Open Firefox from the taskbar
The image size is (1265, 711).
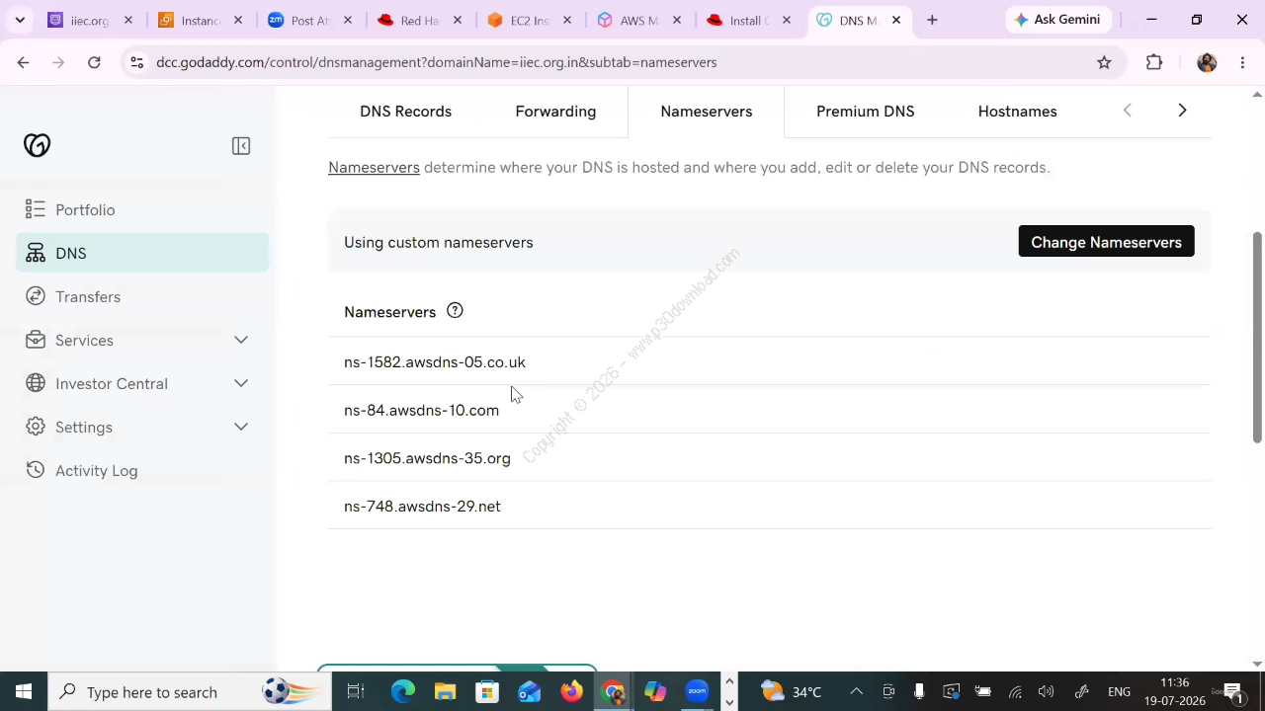(571, 691)
